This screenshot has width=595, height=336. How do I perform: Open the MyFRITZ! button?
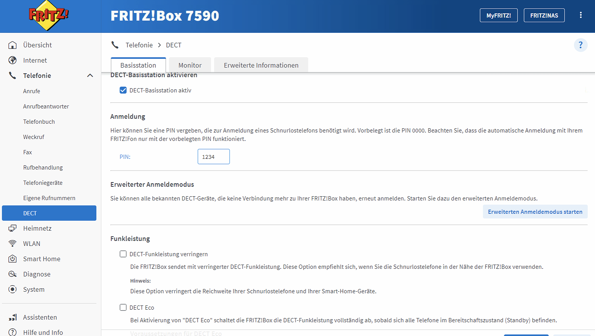pos(498,16)
